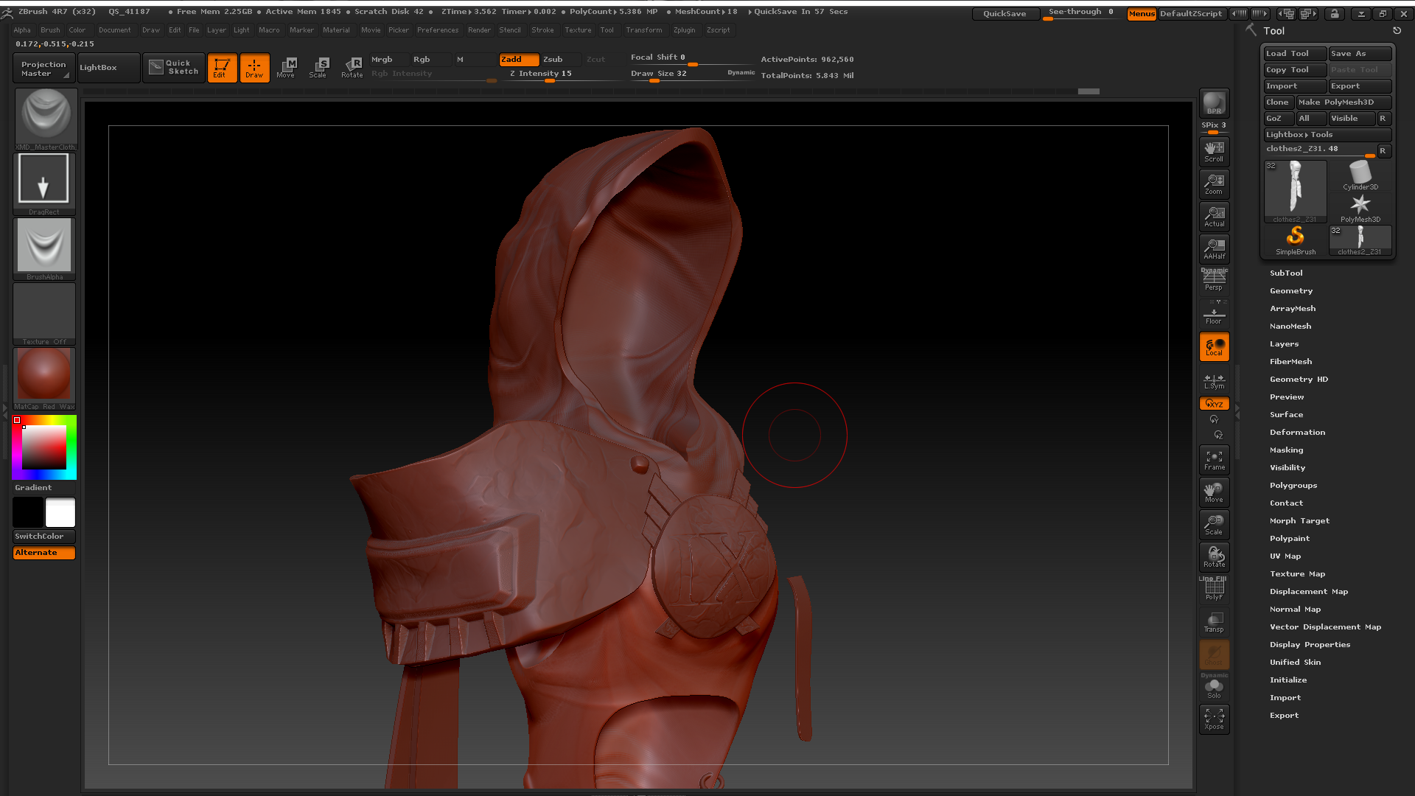Viewport: 1415px width, 796px height.
Task: Click the Actual size icon
Action: pyautogui.click(x=1214, y=216)
